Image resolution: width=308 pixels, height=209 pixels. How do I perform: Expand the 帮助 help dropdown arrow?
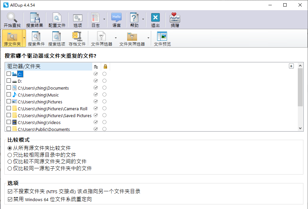[143, 19]
